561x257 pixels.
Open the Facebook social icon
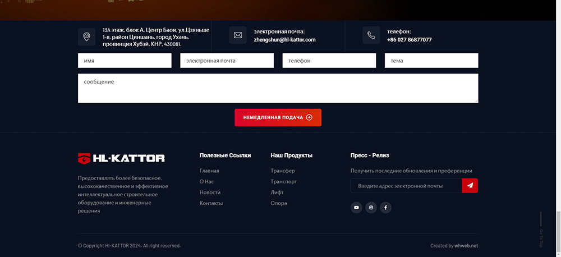385,208
